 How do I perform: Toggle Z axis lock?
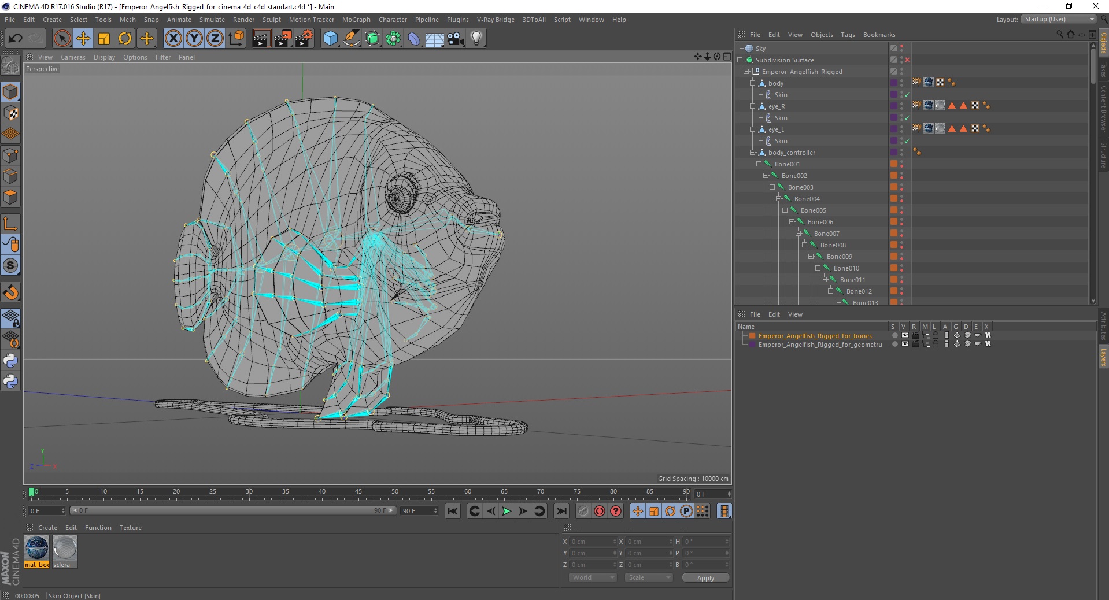point(215,39)
